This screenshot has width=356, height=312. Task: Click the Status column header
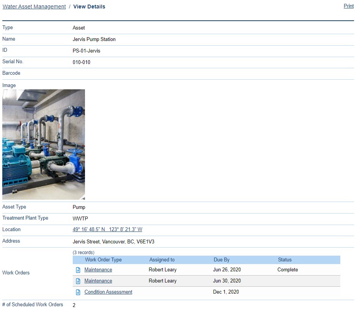(285, 260)
